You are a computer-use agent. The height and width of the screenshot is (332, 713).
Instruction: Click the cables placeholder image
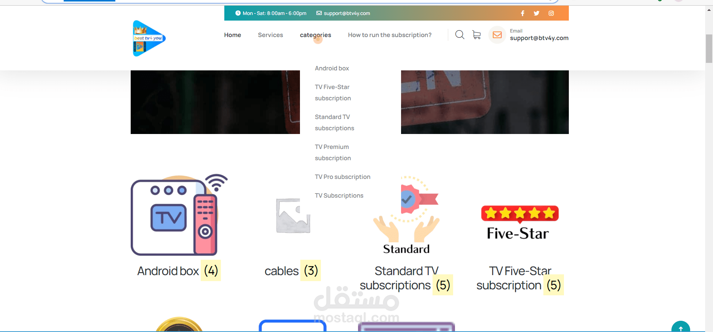(293, 216)
